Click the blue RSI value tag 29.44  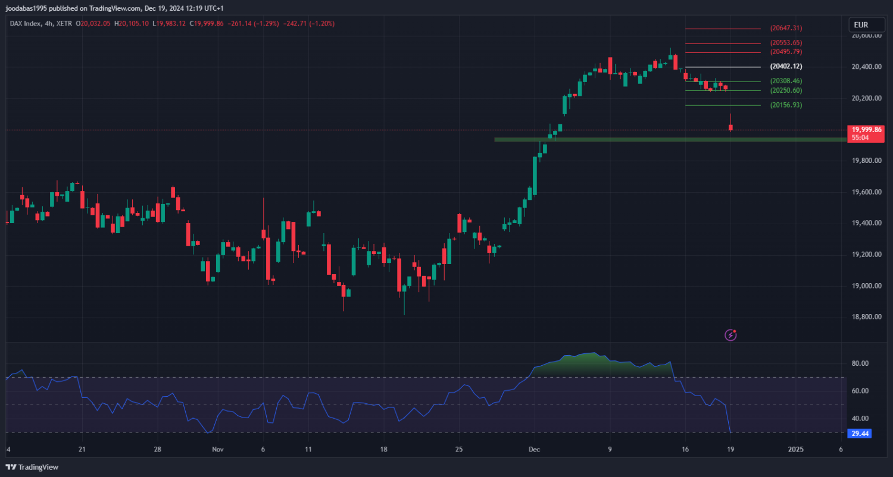click(861, 434)
